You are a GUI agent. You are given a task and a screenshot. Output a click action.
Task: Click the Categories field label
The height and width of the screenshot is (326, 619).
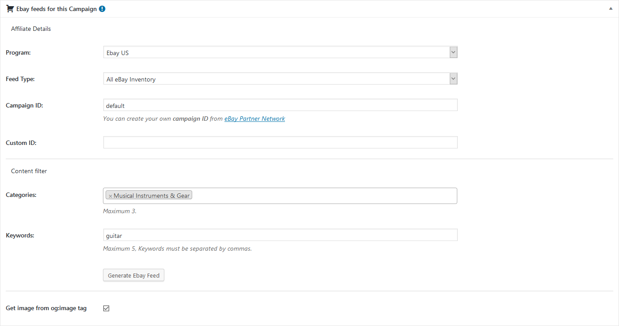[x=21, y=195]
